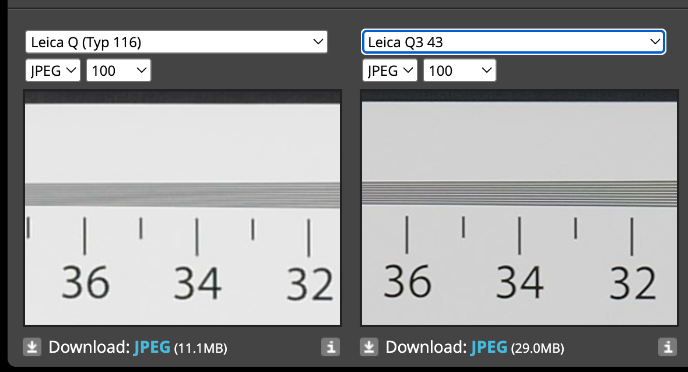
Task: Open the Leica Q (Typ 116) camera dropdown
Action: pyautogui.click(x=176, y=42)
